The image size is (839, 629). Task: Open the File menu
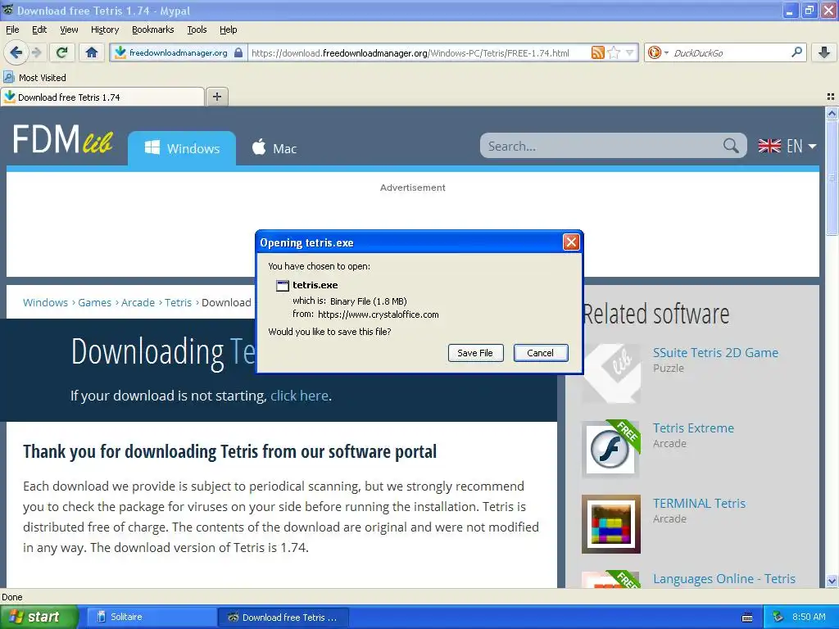[x=12, y=29]
